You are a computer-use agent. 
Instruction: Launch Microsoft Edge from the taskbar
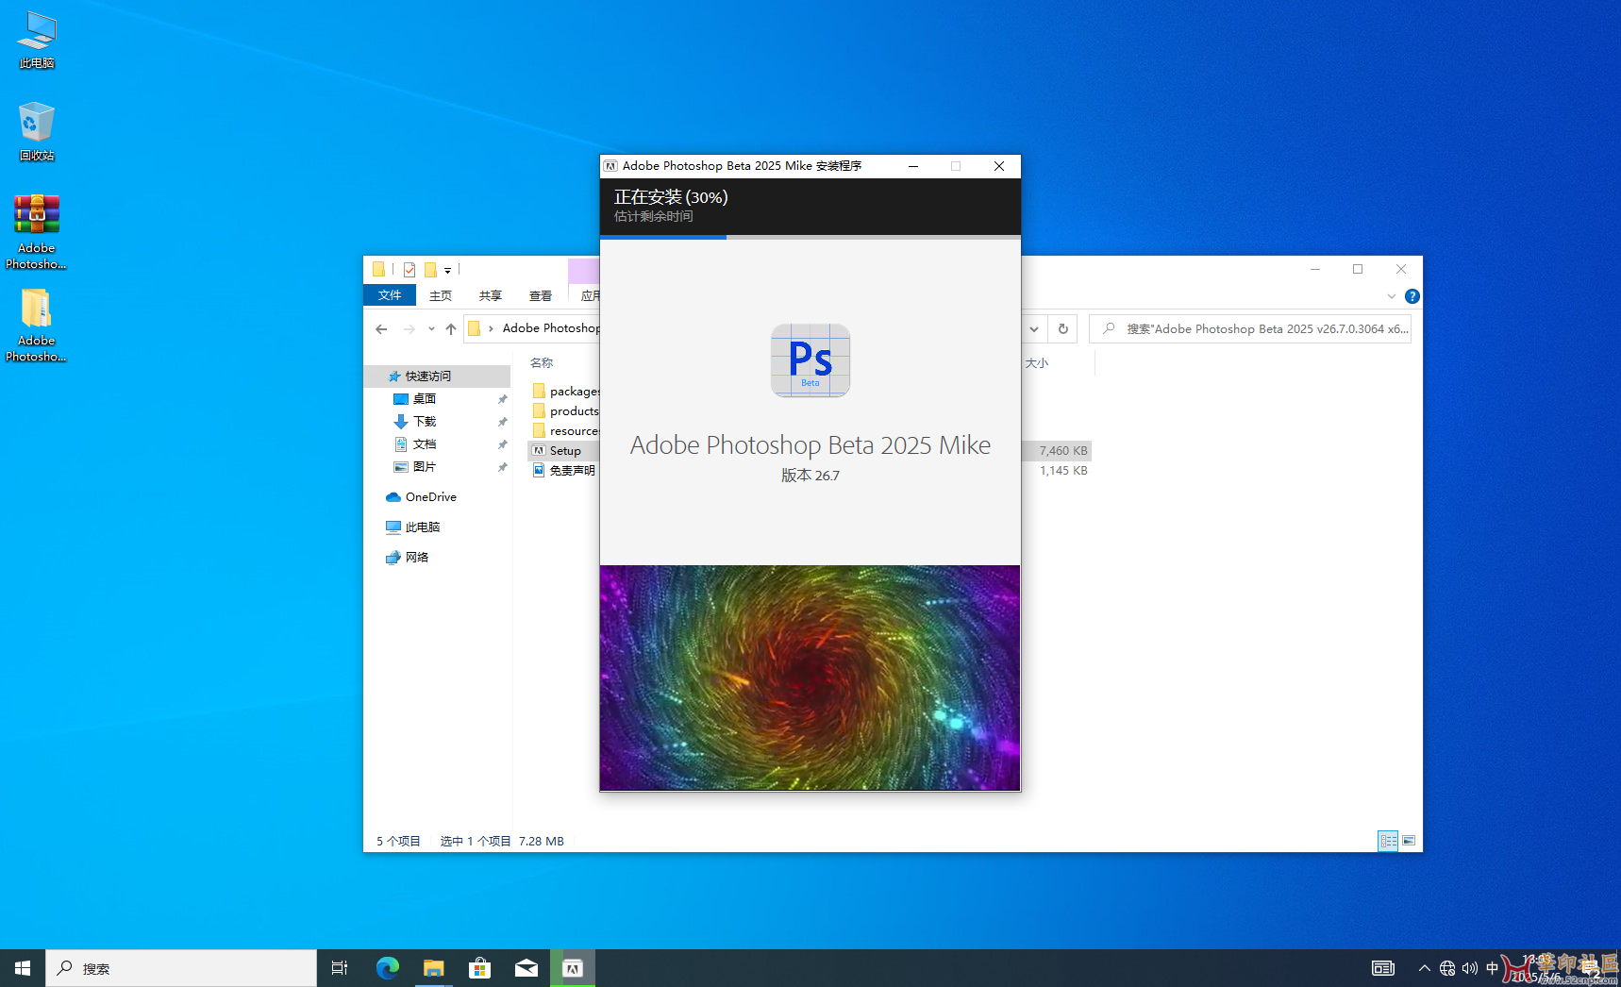[x=388, y=968]
